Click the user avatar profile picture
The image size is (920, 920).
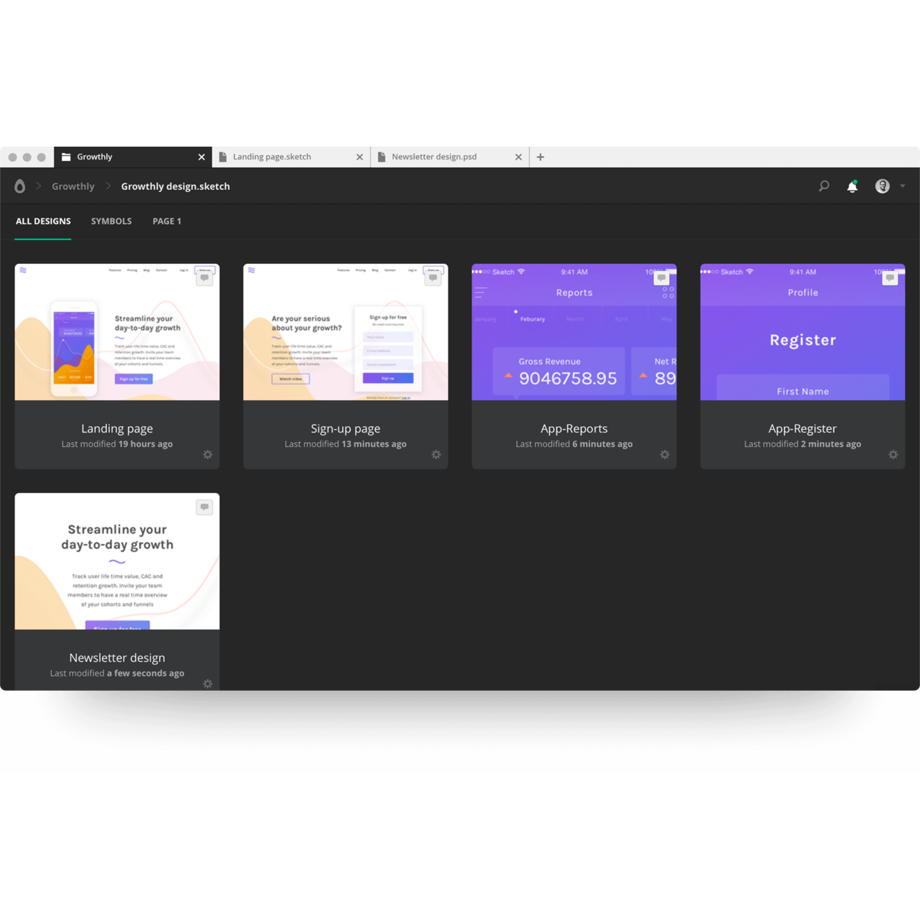pyautogui.click(x=882, y=186)
